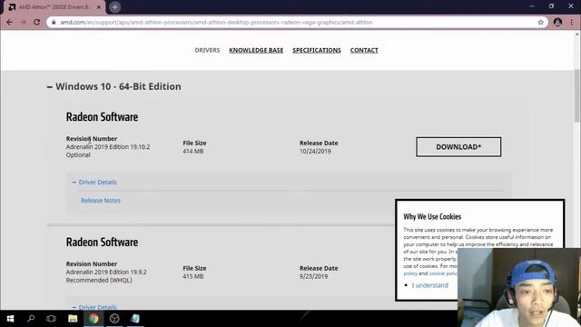Open Release Notes for 19.10.2
The image size is (581, 327).
pyautogui.click(x=101, y=201)
